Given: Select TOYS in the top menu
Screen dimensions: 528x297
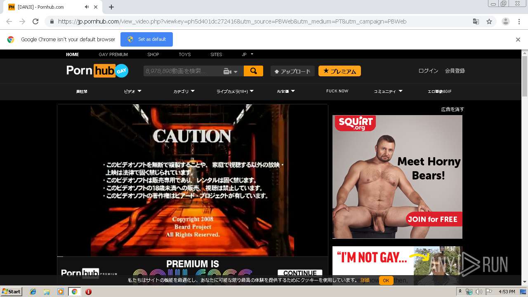Looking at the screenshot, I should (185, 54).
